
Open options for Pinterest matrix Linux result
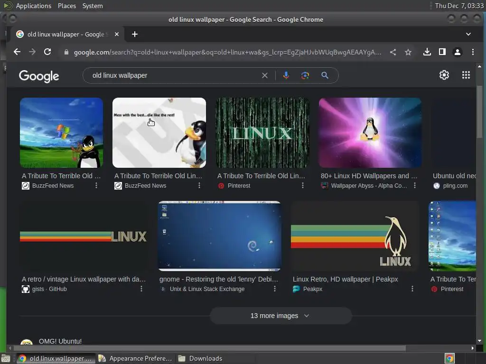click(x=303, y=185)
